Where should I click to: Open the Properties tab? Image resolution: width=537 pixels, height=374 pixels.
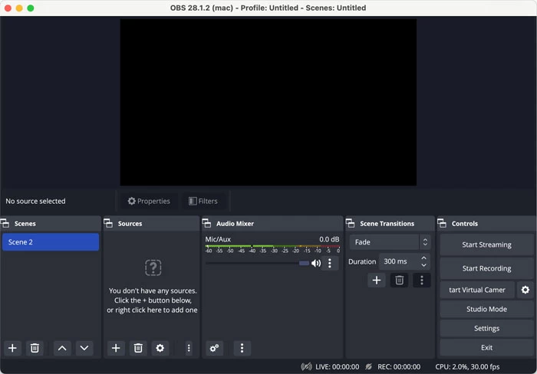[149, 201]
